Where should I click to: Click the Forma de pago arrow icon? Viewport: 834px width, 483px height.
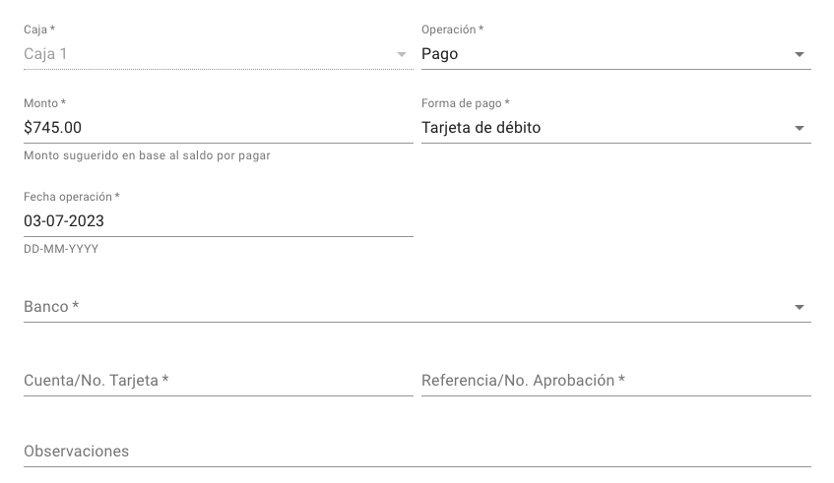tap(800, 129)
